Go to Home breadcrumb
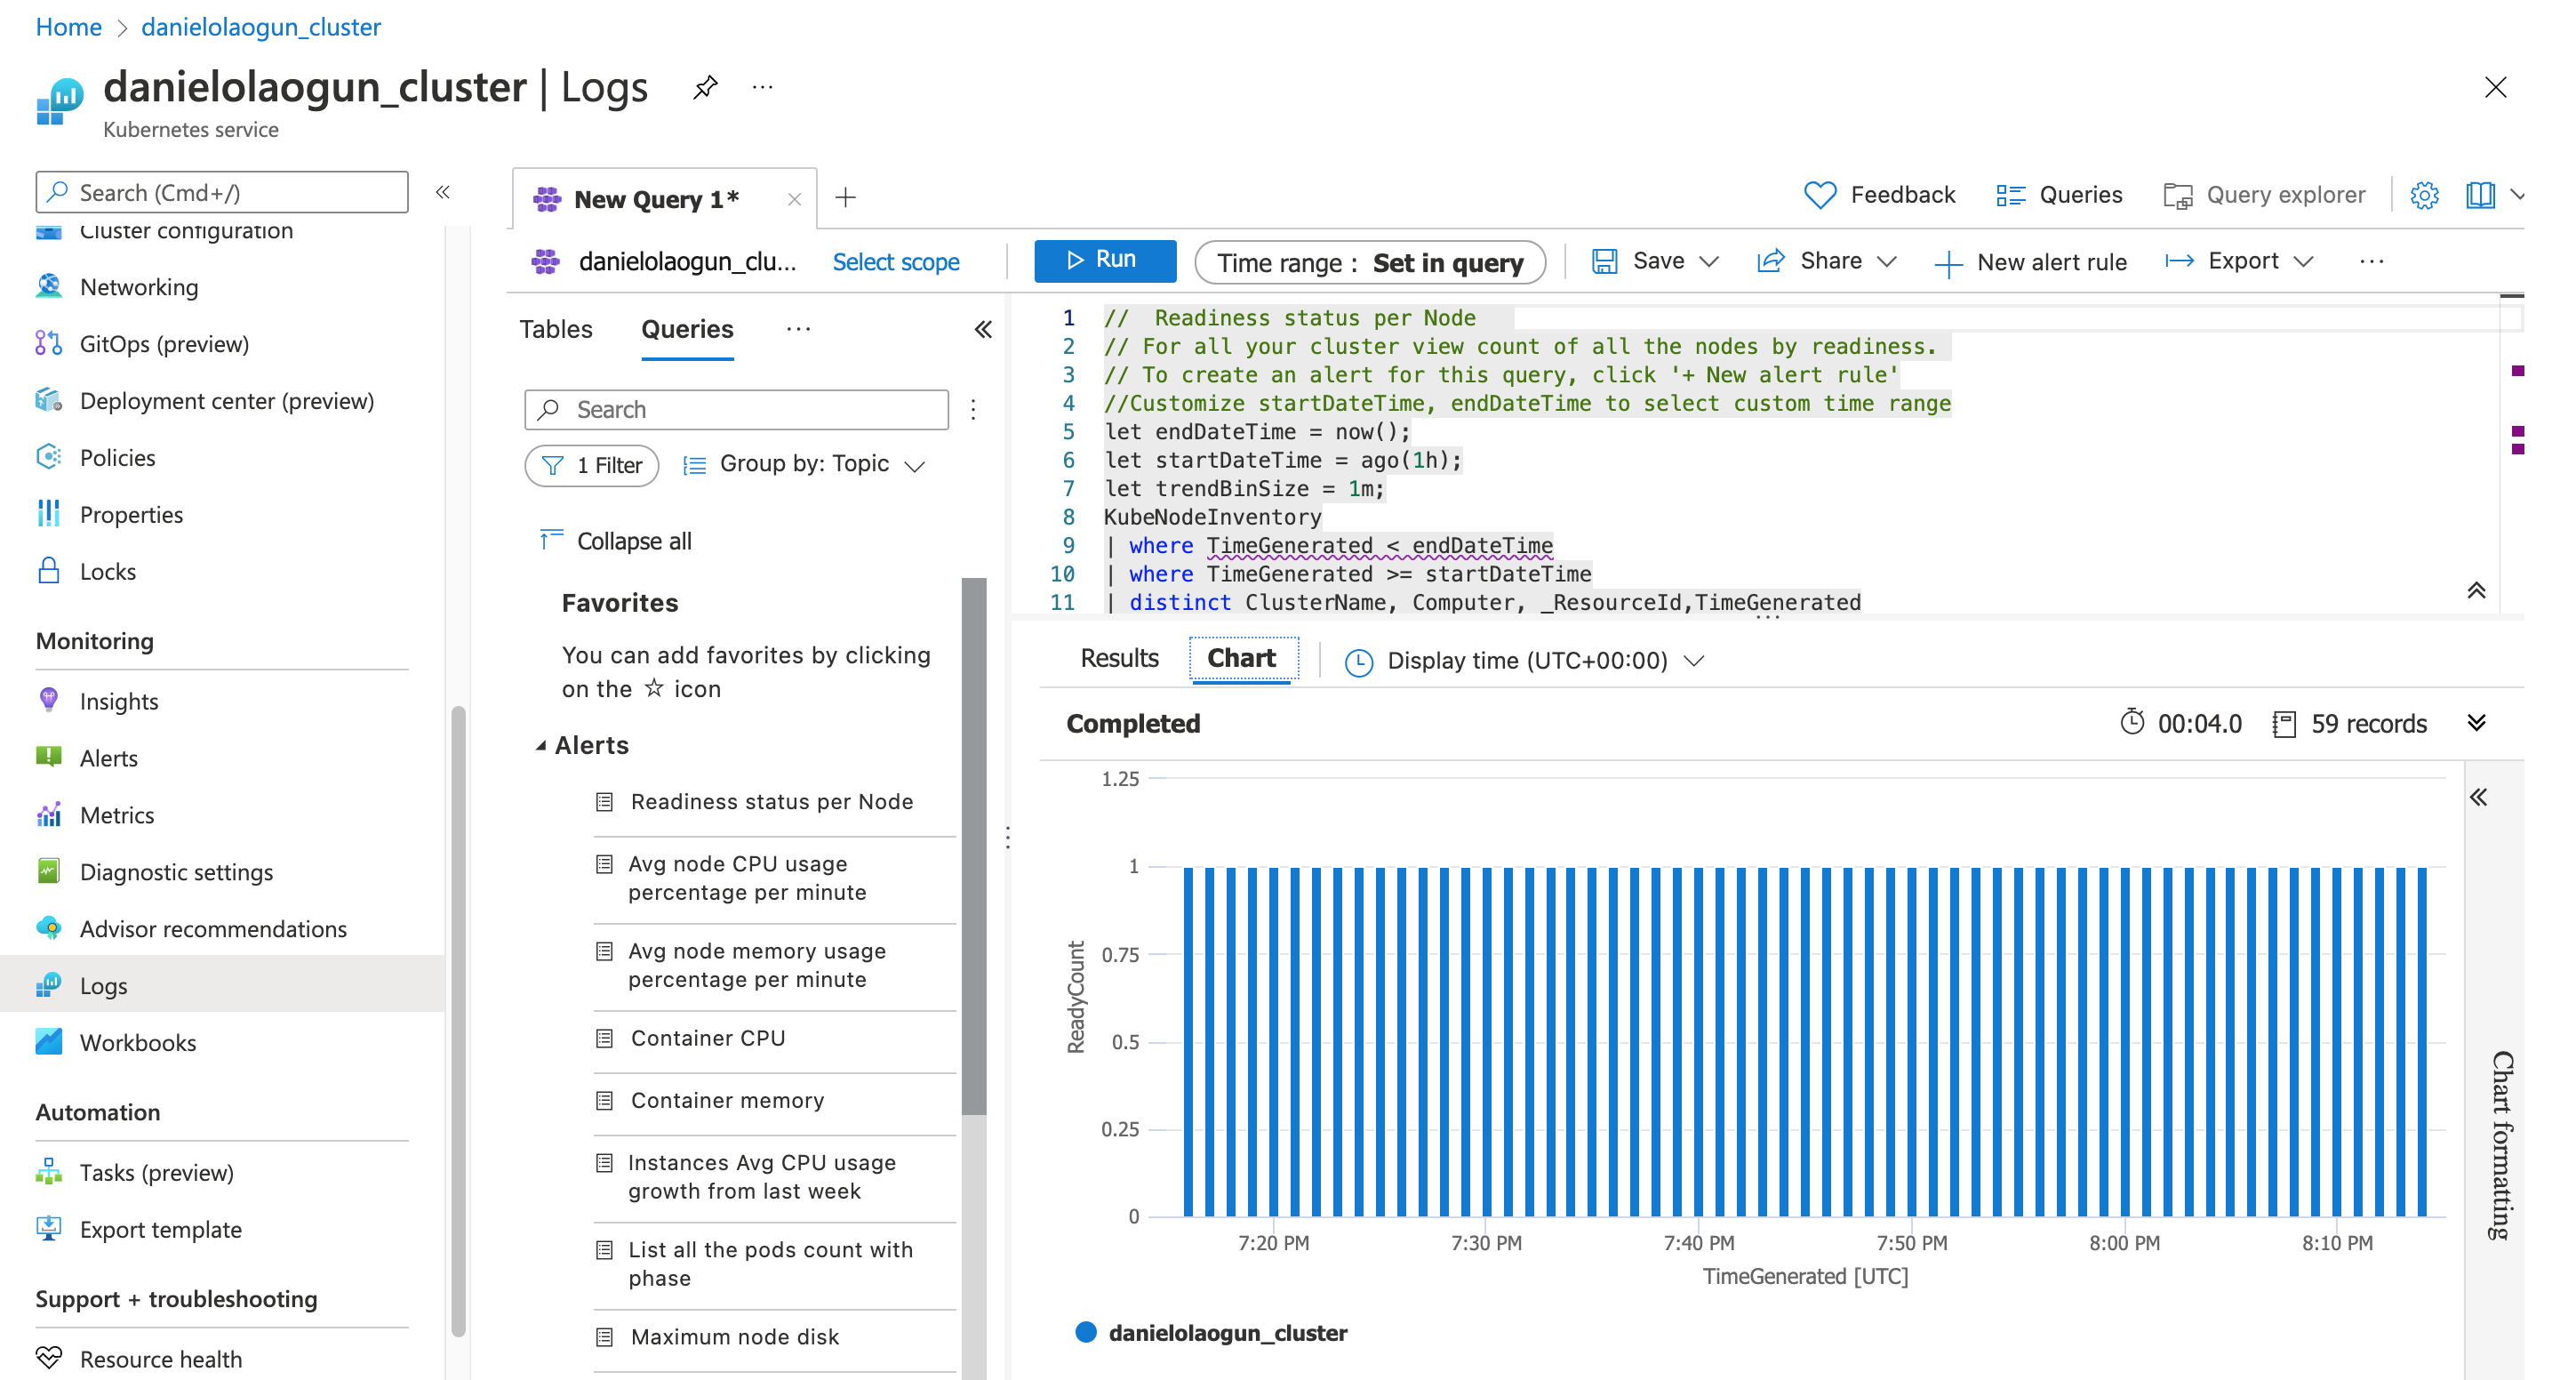This screenshot has width=2560, height=1380. click(68, 27)
